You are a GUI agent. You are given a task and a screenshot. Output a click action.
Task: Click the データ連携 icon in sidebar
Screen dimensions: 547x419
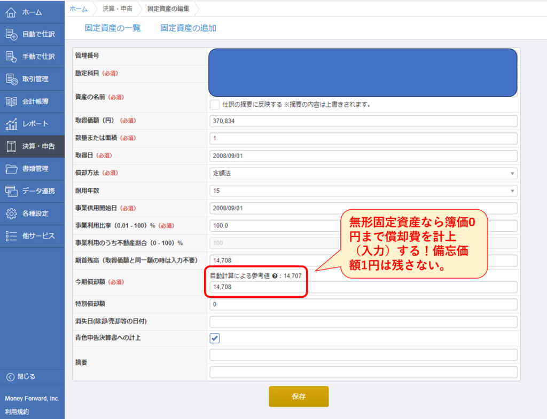pos(11,191)
